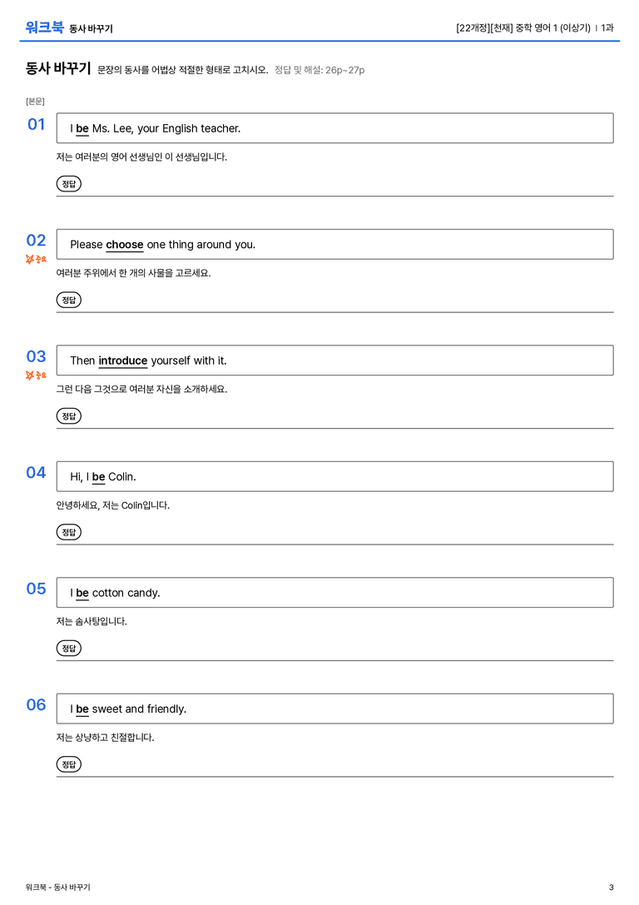Click the 중요 star icon under number 02
This screenshot has width=639, height=905.
pyautogui.click(x=30, y=259)
